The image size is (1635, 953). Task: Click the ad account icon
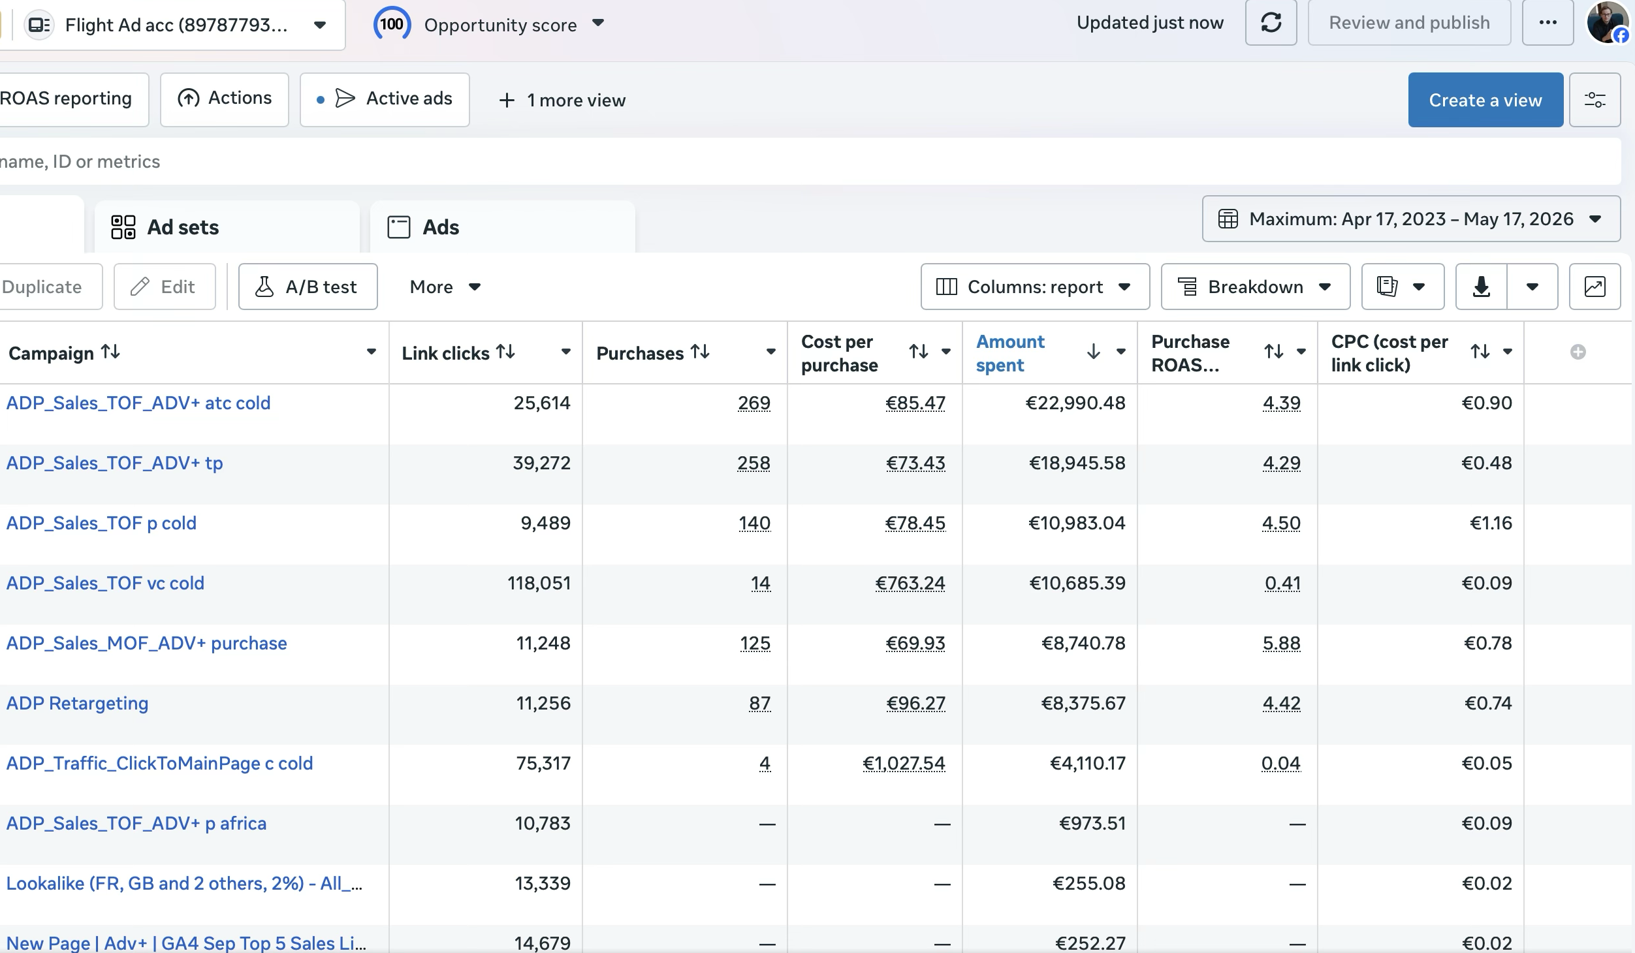coord(39,25)
